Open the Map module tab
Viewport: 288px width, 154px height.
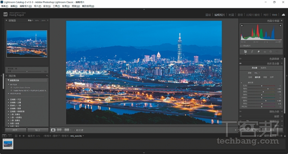point(231,15)
